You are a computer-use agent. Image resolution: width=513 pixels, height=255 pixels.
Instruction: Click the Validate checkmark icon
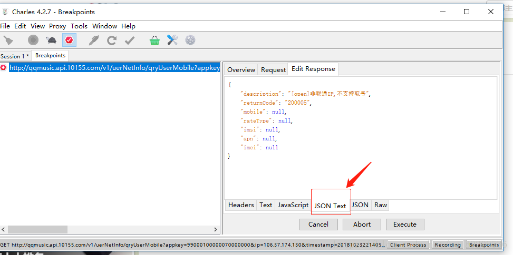130,40
